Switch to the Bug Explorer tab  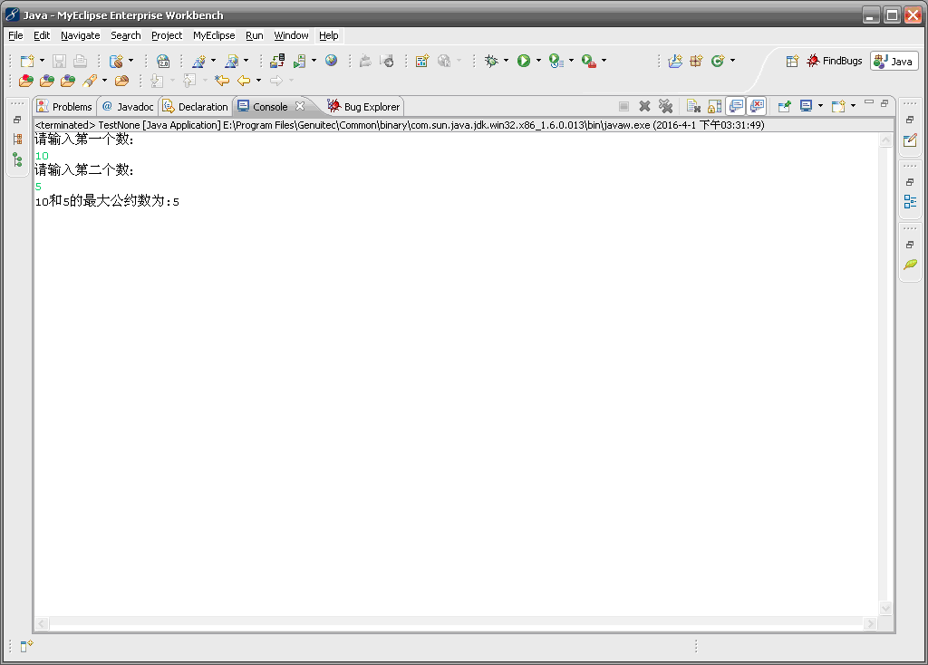tap(364, 107)
